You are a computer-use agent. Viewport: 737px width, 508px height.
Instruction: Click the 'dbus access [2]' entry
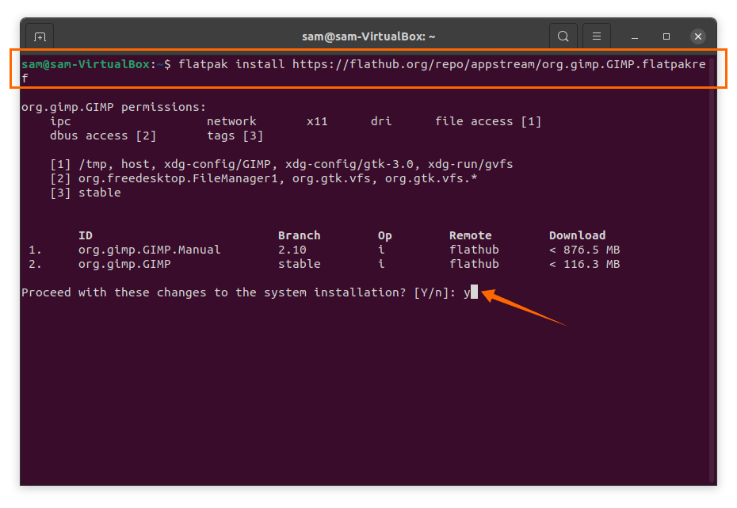point(103,136)
